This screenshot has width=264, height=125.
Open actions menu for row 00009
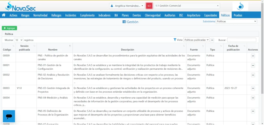click(253, 56)
